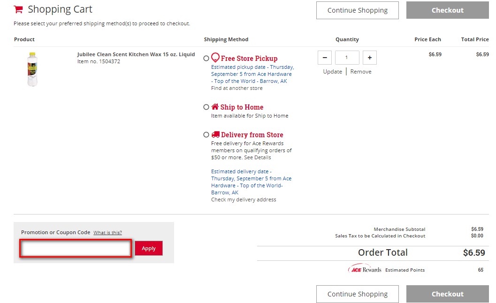Increase quantity with the plus button

coord(369,58)
